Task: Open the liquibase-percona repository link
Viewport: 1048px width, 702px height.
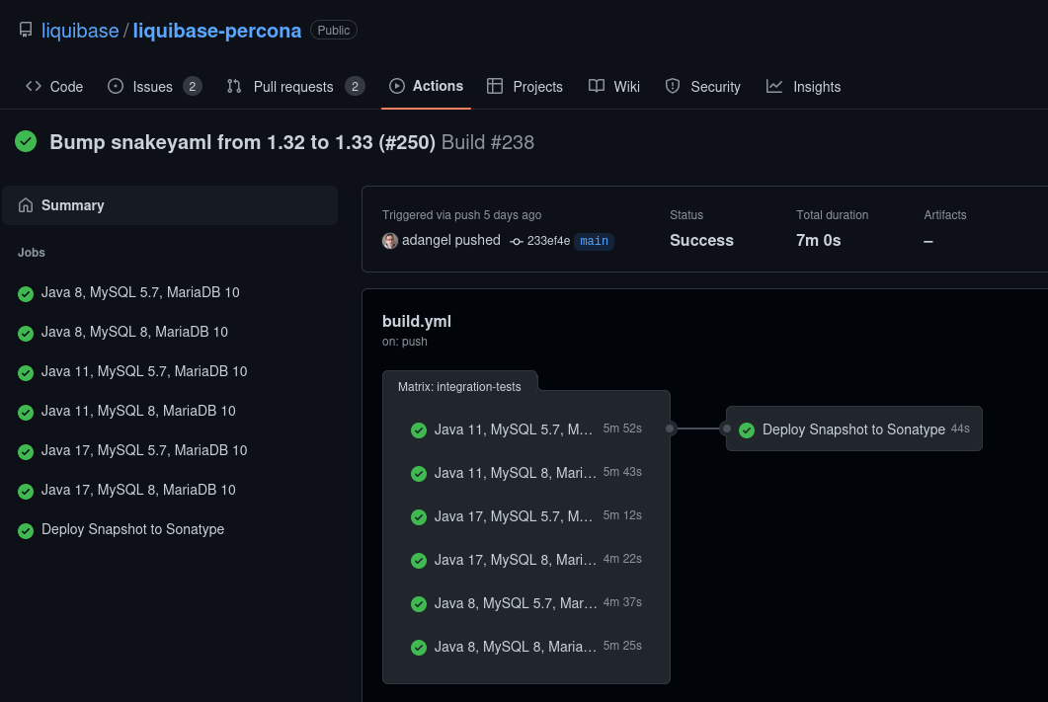Action: coord(216,31)
